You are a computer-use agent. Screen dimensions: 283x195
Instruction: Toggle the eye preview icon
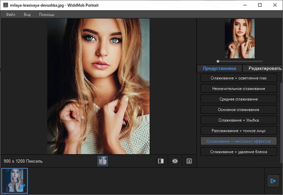click(175, 161)
